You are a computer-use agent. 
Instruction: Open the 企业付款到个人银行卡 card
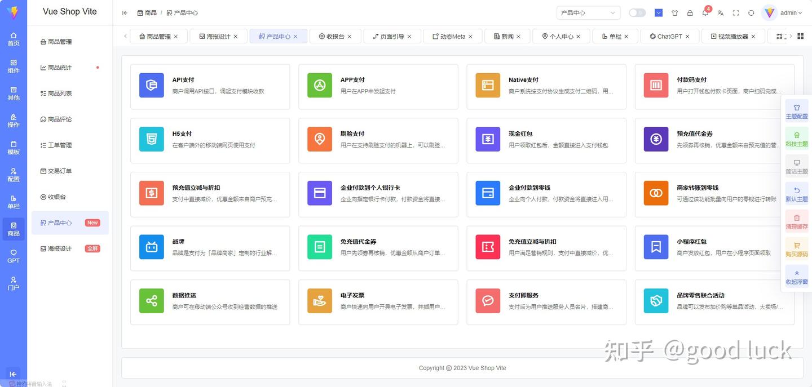[x=378, y=194]
